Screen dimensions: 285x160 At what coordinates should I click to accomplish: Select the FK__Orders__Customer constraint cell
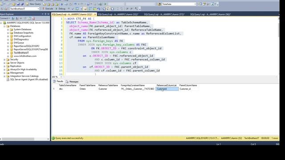pyautogui.click(x=138, y=89)
